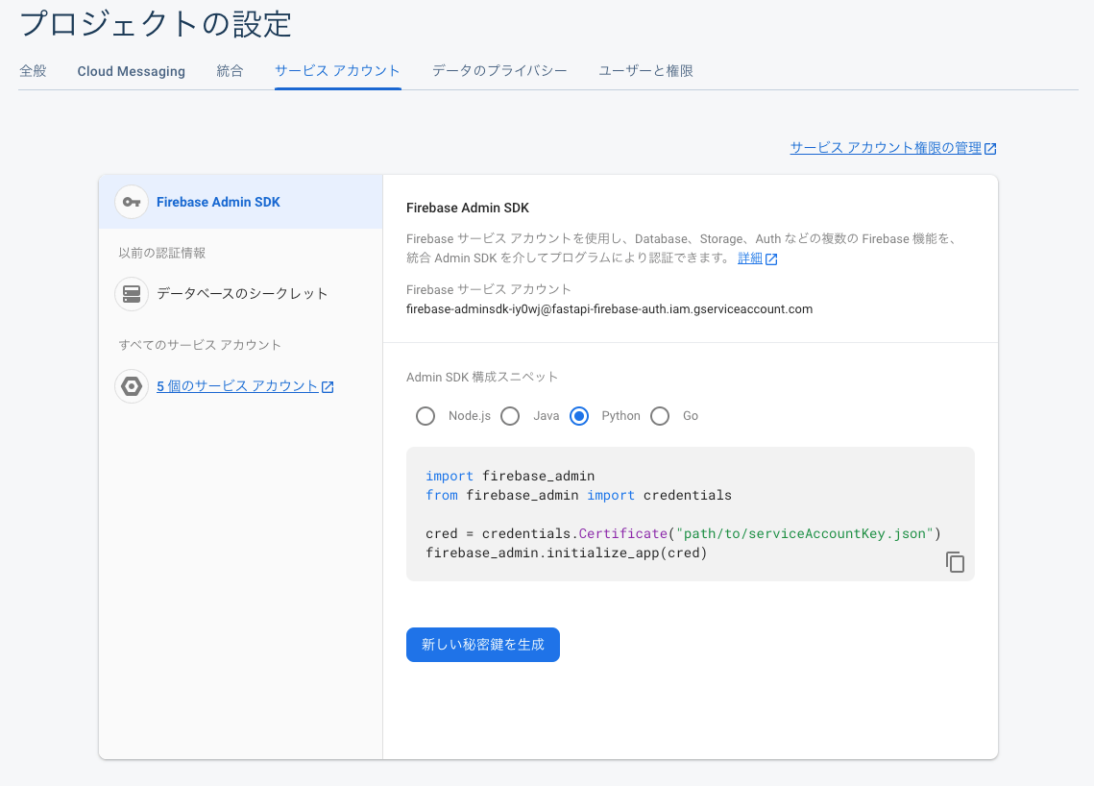Click the 'from firebase_admin import credentials' line

(578, 496)
